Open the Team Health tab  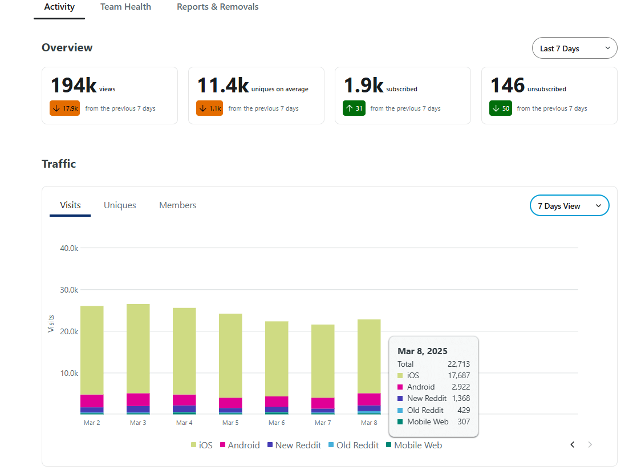pyautogui.click(x=125, y=7)
